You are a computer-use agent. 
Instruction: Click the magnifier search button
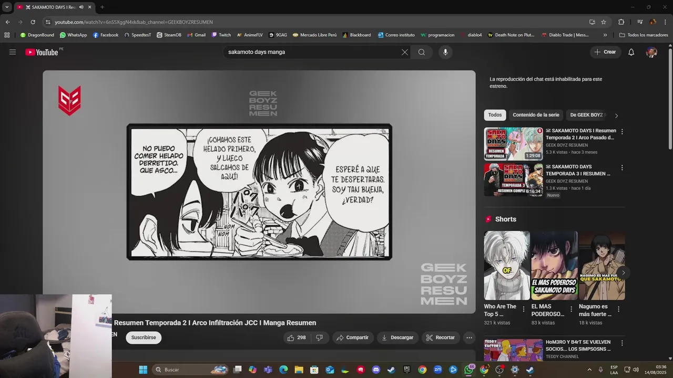422,52
